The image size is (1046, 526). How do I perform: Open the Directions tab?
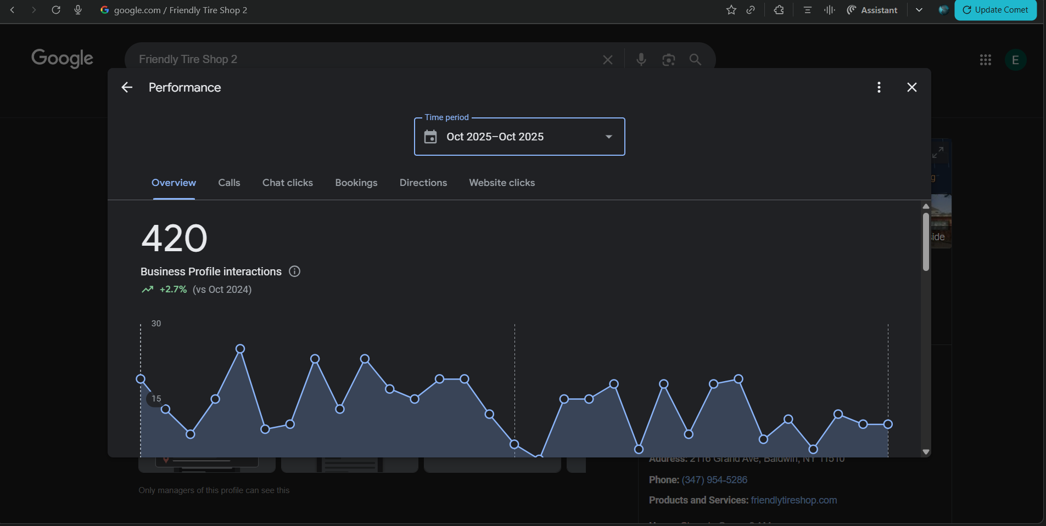(423, 183)
